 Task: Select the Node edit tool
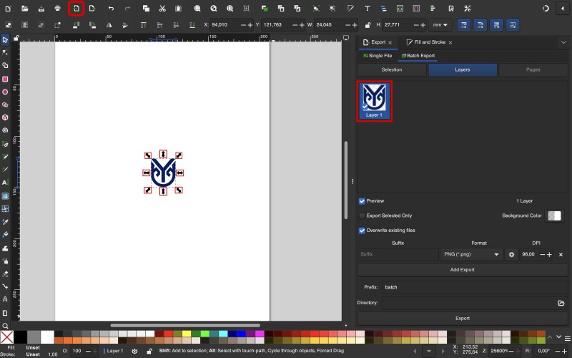tap(5, 52)
